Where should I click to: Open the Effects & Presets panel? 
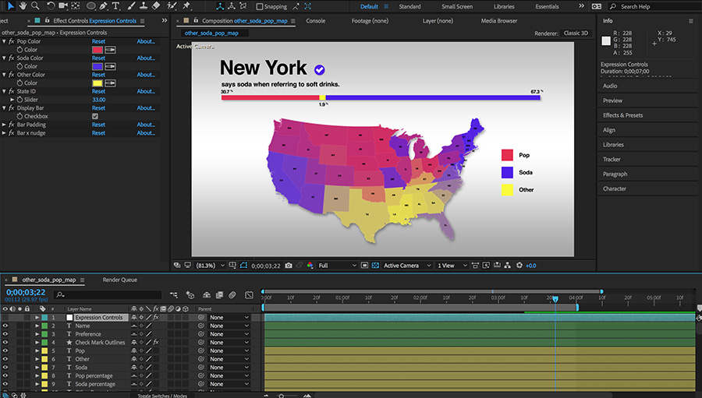click(622, 115)
